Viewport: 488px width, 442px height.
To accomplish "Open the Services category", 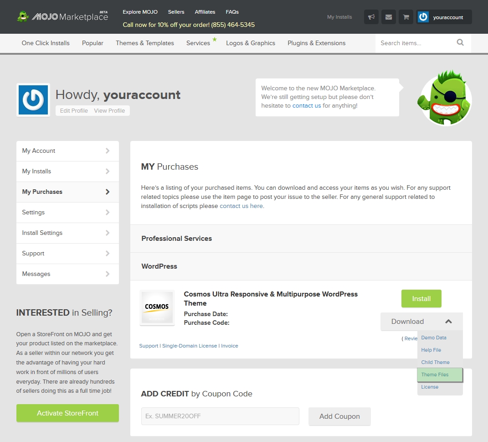I will [198, 43].
